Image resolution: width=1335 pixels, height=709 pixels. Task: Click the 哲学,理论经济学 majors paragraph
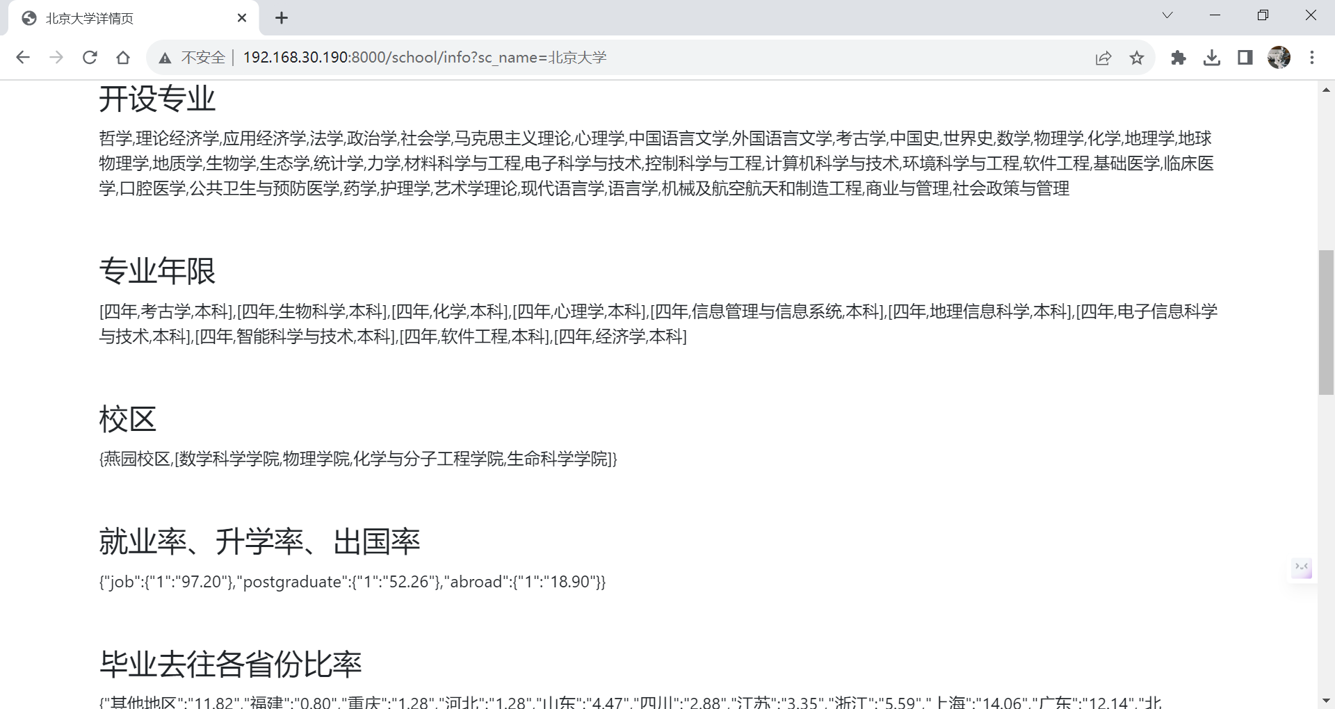pos(657,163)
